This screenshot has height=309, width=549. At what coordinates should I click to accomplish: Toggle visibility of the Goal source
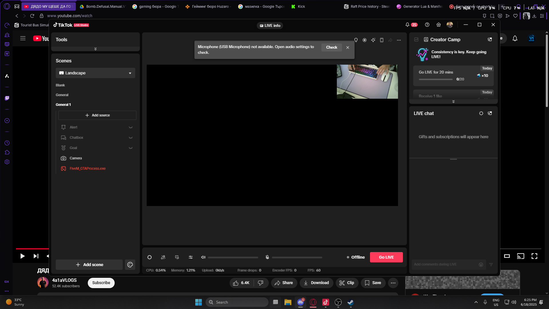coord(131,148)
